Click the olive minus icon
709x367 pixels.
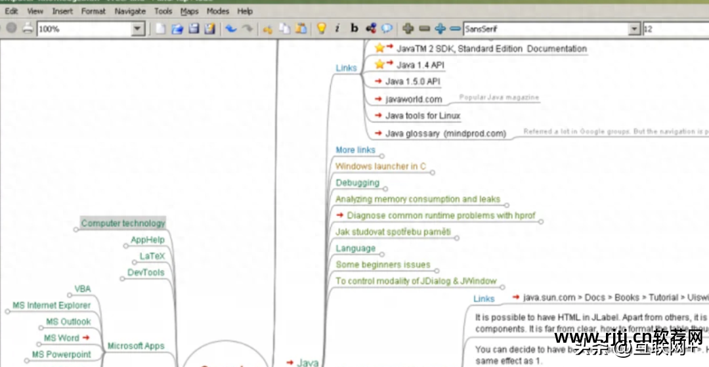pos(424,29)
